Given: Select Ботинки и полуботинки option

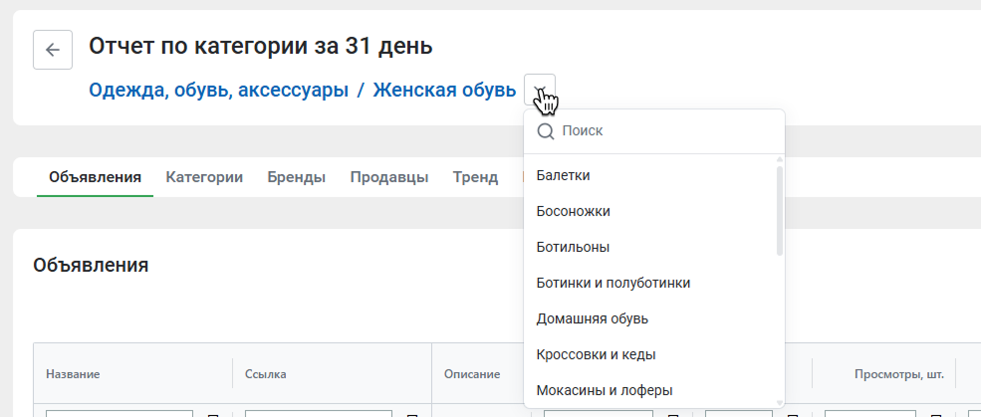Looking at the screenshot, I should (x=613, y=283).
